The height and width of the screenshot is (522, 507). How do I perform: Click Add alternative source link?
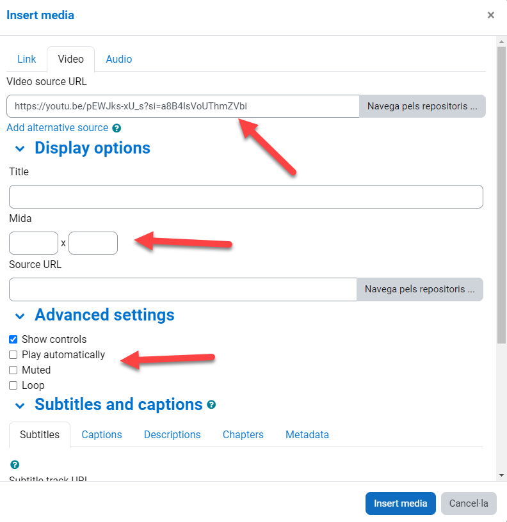click(58, 128)
